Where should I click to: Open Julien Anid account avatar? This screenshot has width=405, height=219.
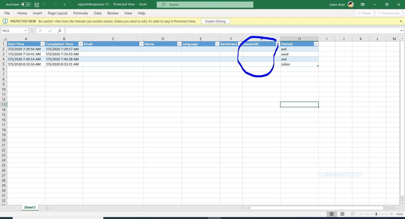351,4
